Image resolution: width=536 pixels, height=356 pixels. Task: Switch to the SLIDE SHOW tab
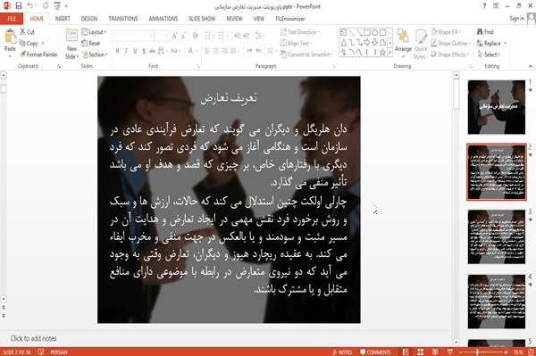click(x=202, y=19)
